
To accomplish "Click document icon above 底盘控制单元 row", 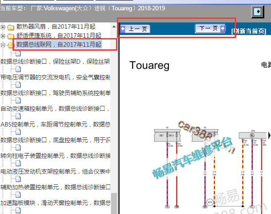I will tap(18, 132).
